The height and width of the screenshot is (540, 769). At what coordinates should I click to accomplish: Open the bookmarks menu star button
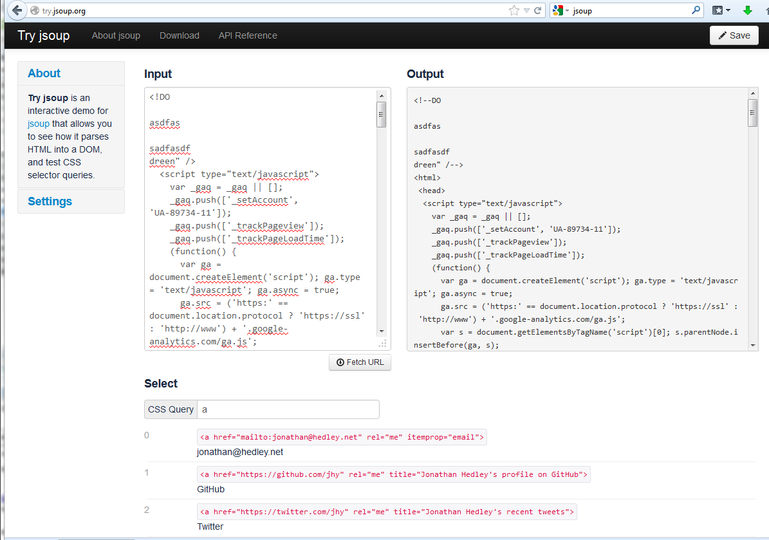(718, 10)
